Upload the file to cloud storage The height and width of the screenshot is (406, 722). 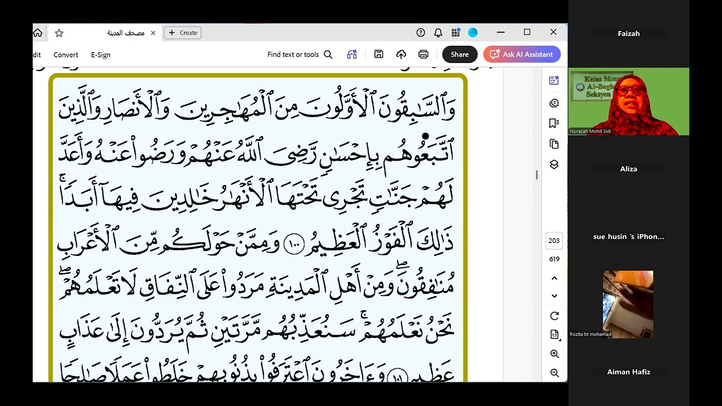pyautogui.click(x=401, y=55)
